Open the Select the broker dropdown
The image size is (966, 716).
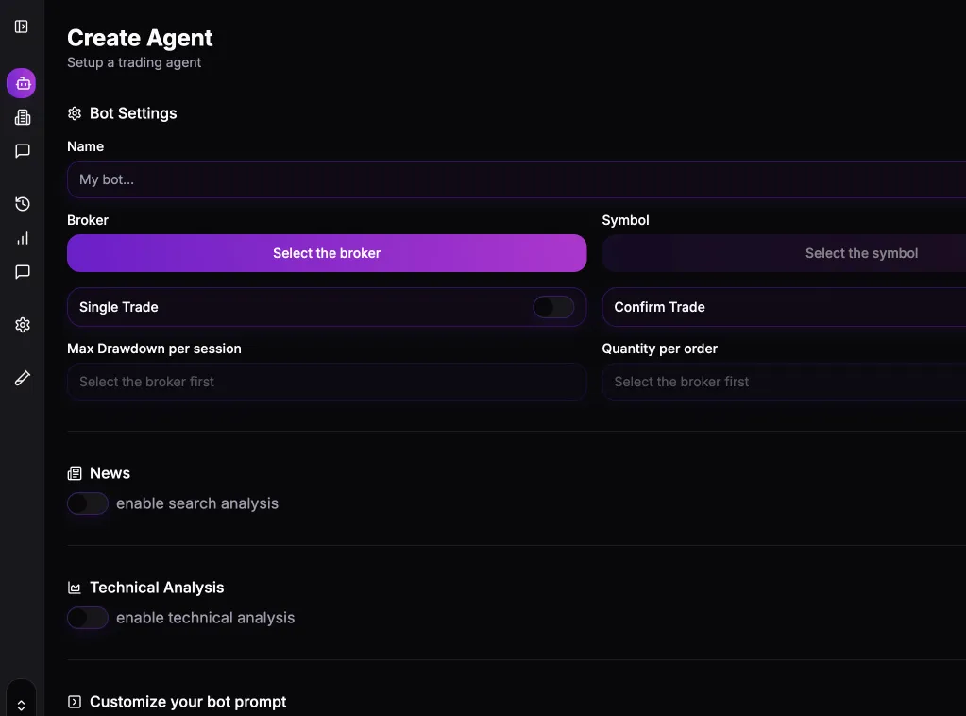tap(327, 253)
